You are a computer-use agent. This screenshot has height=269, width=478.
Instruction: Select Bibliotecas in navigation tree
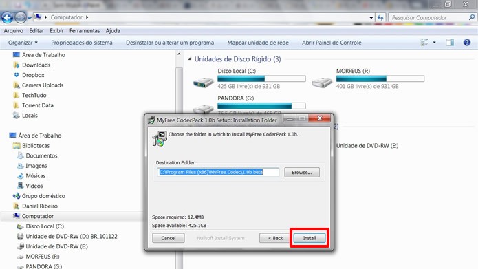pyautogui.click(x=36, y=145)
